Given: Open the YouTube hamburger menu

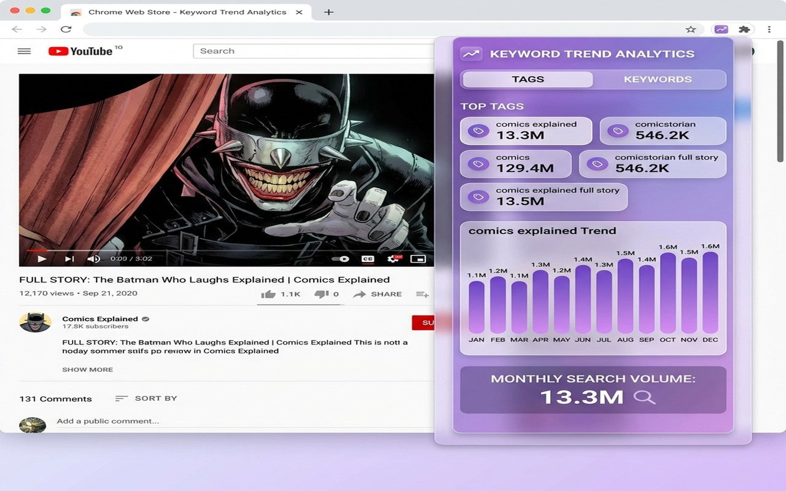Looking at the screenshot, I should pyautogui.click(x=24, y=51).
